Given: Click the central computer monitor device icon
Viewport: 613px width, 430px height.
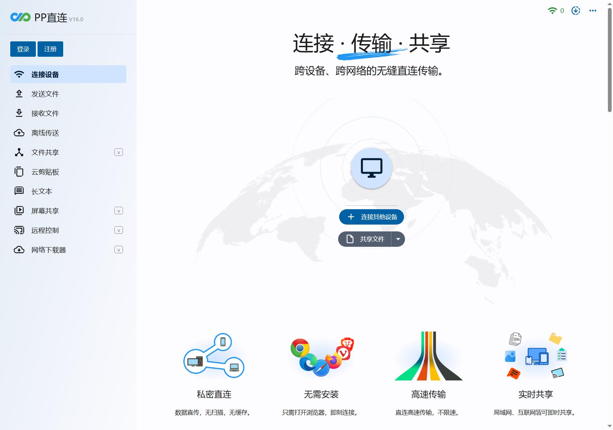Looking at the screenshot, I should click(x=372, y=168).
